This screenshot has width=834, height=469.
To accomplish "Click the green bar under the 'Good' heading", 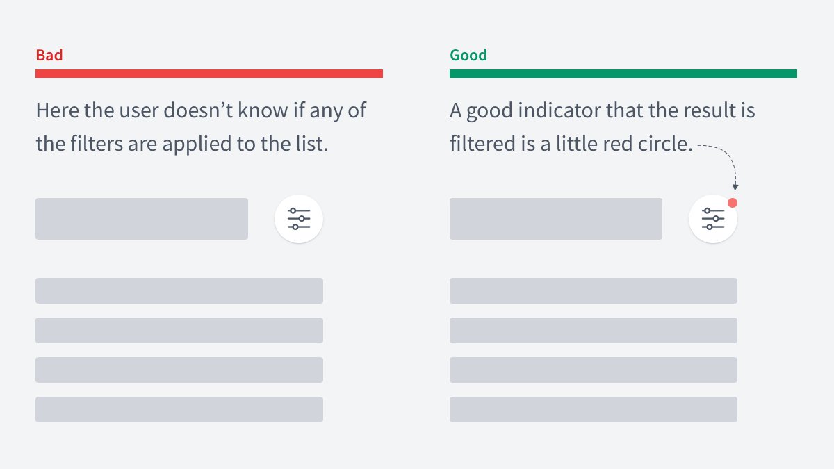I will tap(623, 73).
